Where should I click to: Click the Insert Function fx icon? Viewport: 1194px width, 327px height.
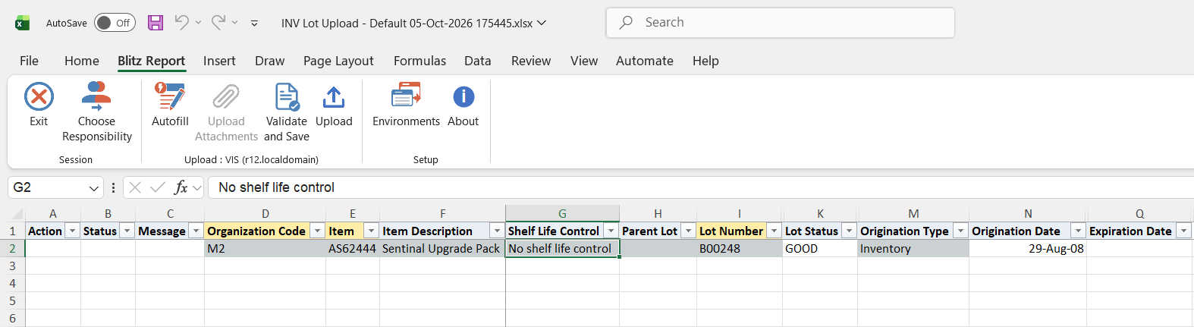(x=181, y=187)
